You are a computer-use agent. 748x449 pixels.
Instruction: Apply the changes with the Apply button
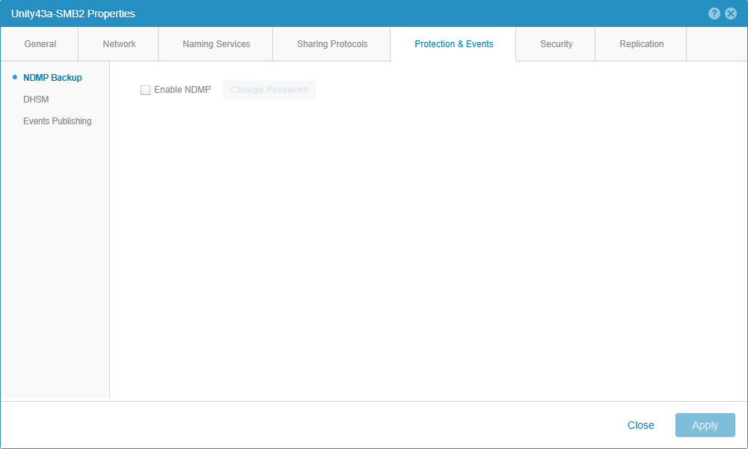click(705, 425)
